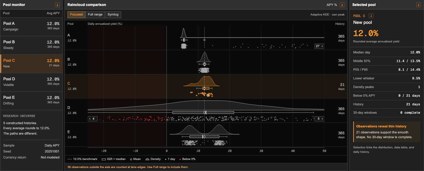Click the Raincloud comparison panel title
This screenshot has width=424, height=171.
[87, 5]
